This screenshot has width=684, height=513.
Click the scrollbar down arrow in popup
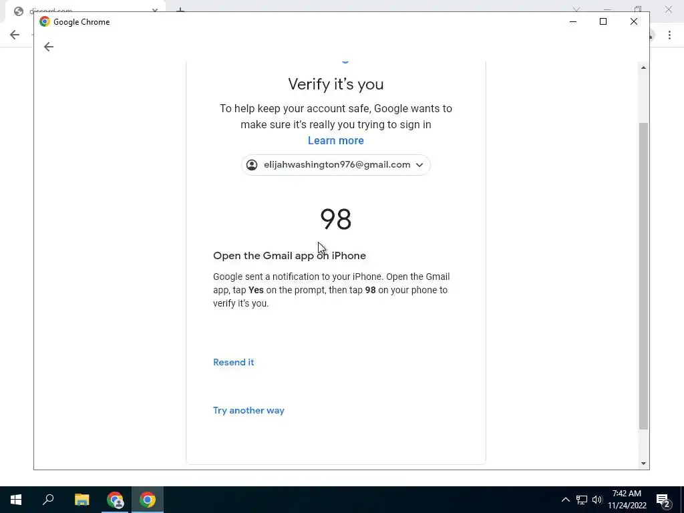click(643, 464)
